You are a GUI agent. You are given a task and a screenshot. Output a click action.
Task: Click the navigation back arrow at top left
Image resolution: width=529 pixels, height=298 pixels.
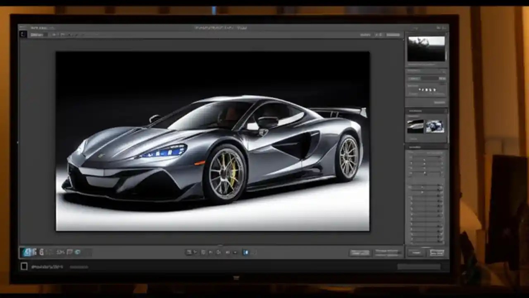(x=21, y=34)
